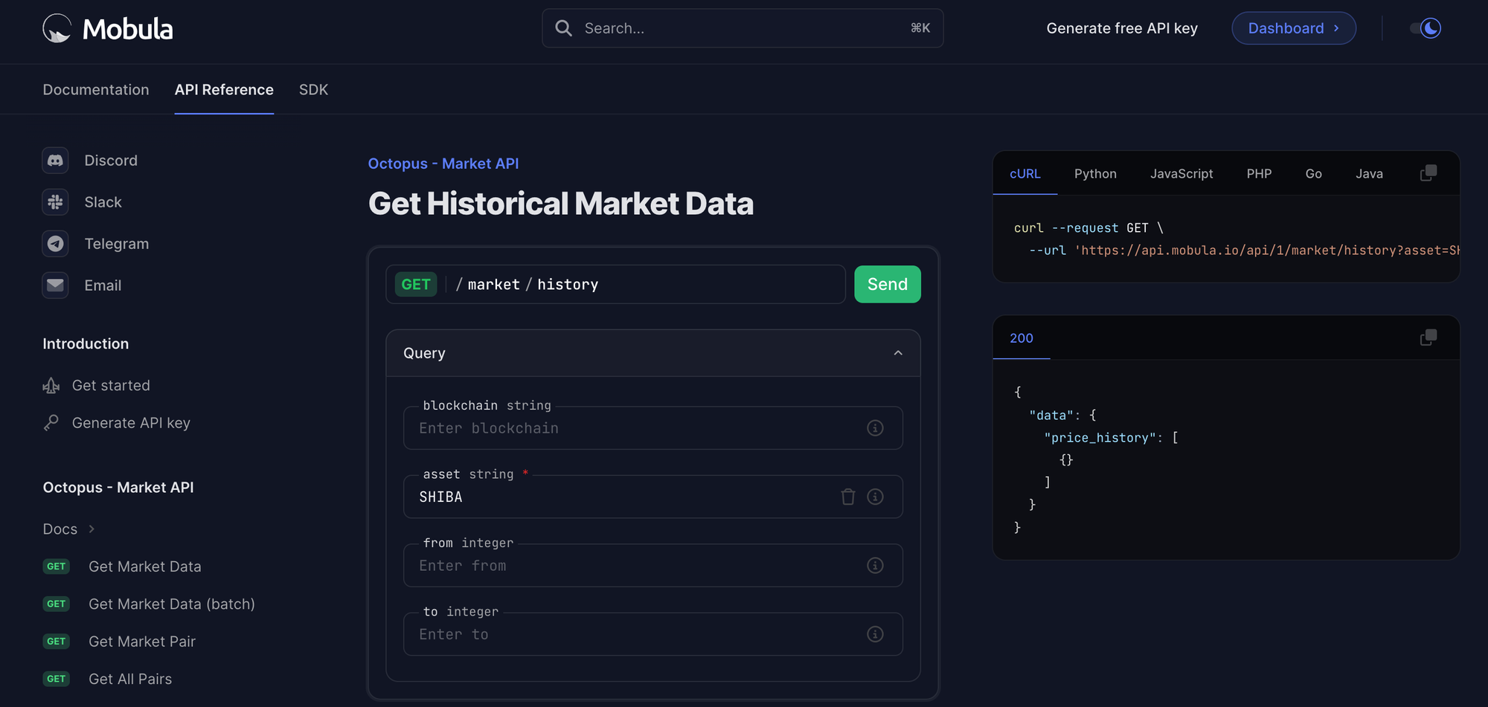Select the PHP code tab
This screenshot has width=1488, height=707.
[1260, 174]
